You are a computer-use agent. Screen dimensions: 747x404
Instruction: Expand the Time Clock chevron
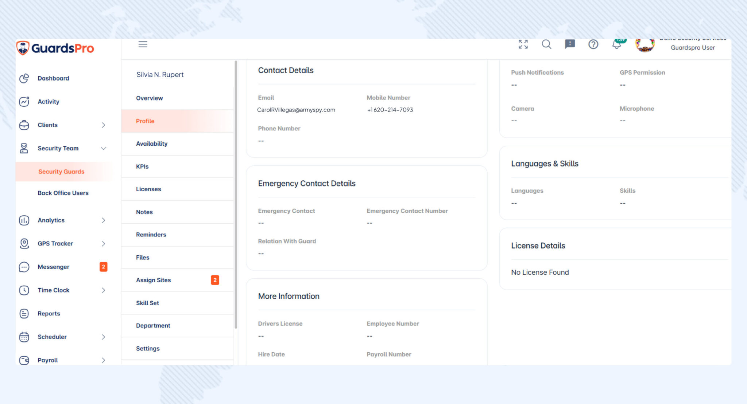tap(104, 290)
